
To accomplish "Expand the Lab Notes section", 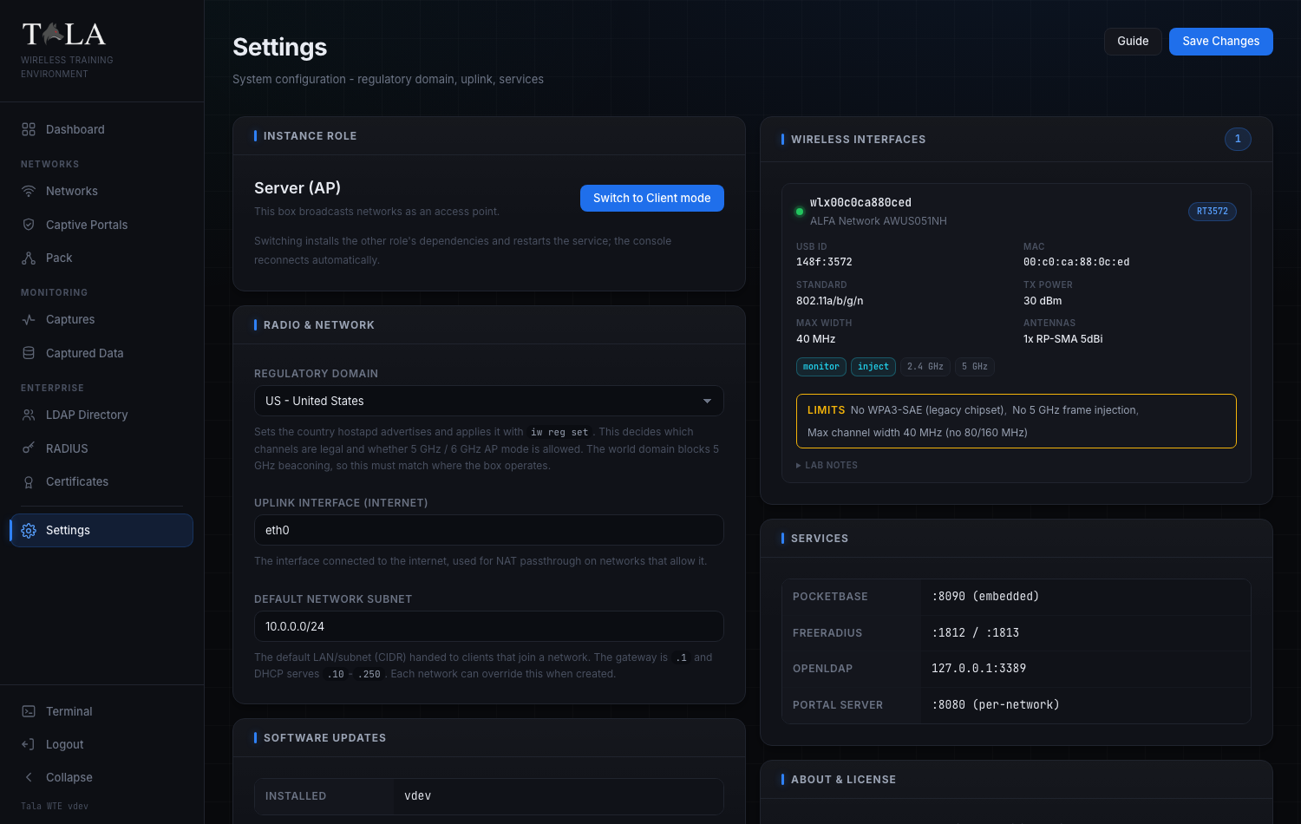I will point(827,465).
